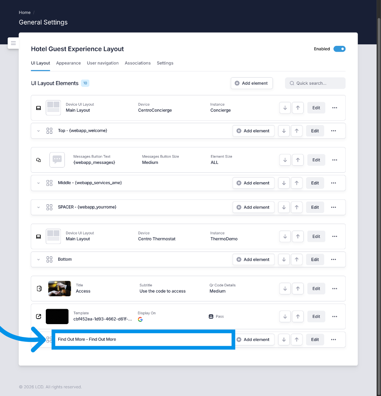Open more options for Access row
Screen dimensions: 381x396
coord(334,289)
